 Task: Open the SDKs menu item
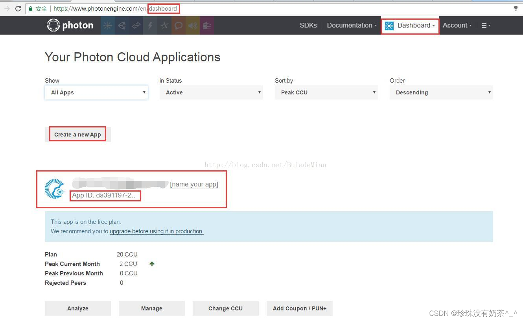pos(308,25)
